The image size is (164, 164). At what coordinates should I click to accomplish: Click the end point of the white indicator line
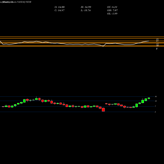coord(149,41)
